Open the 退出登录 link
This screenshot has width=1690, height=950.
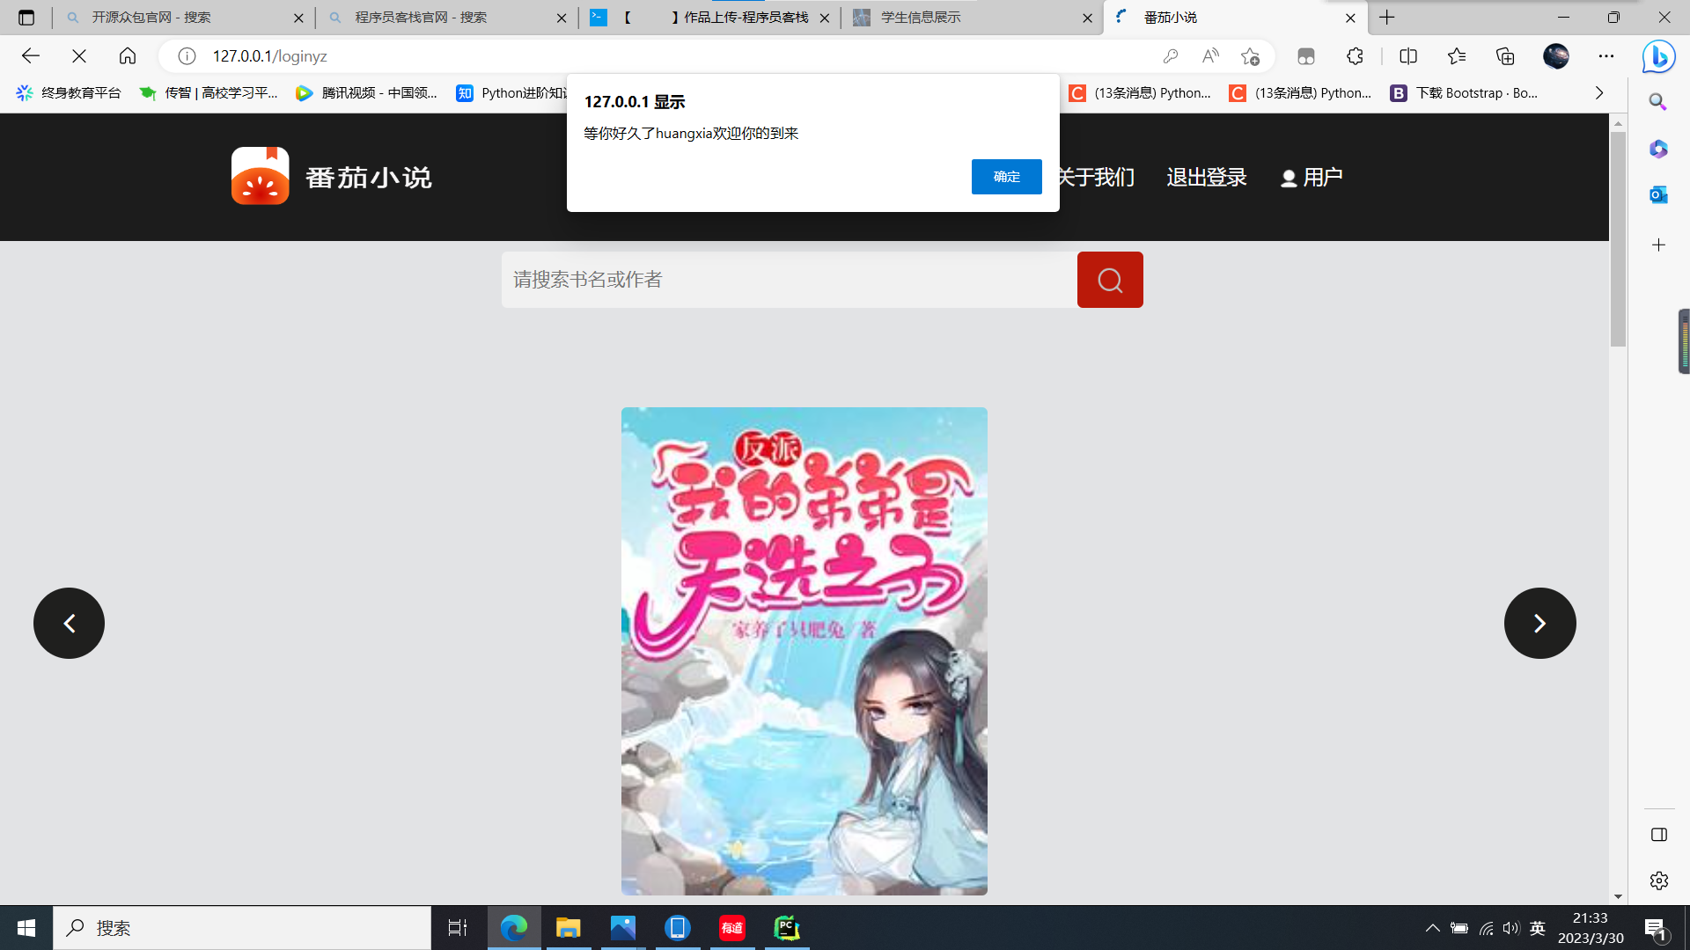point(1207,177)
